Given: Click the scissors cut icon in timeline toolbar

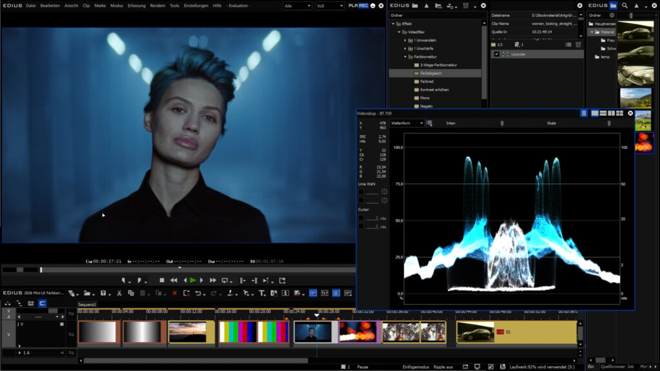Looking at the screenshot, I should (x=119, y=293).
